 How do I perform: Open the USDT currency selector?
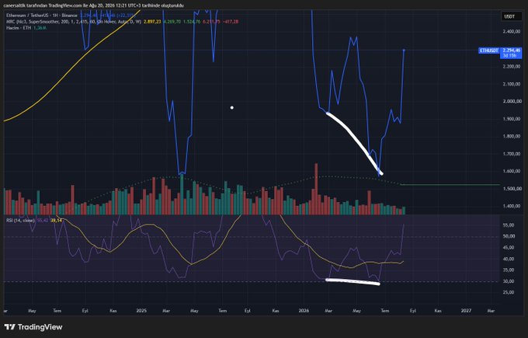(509, 16)
